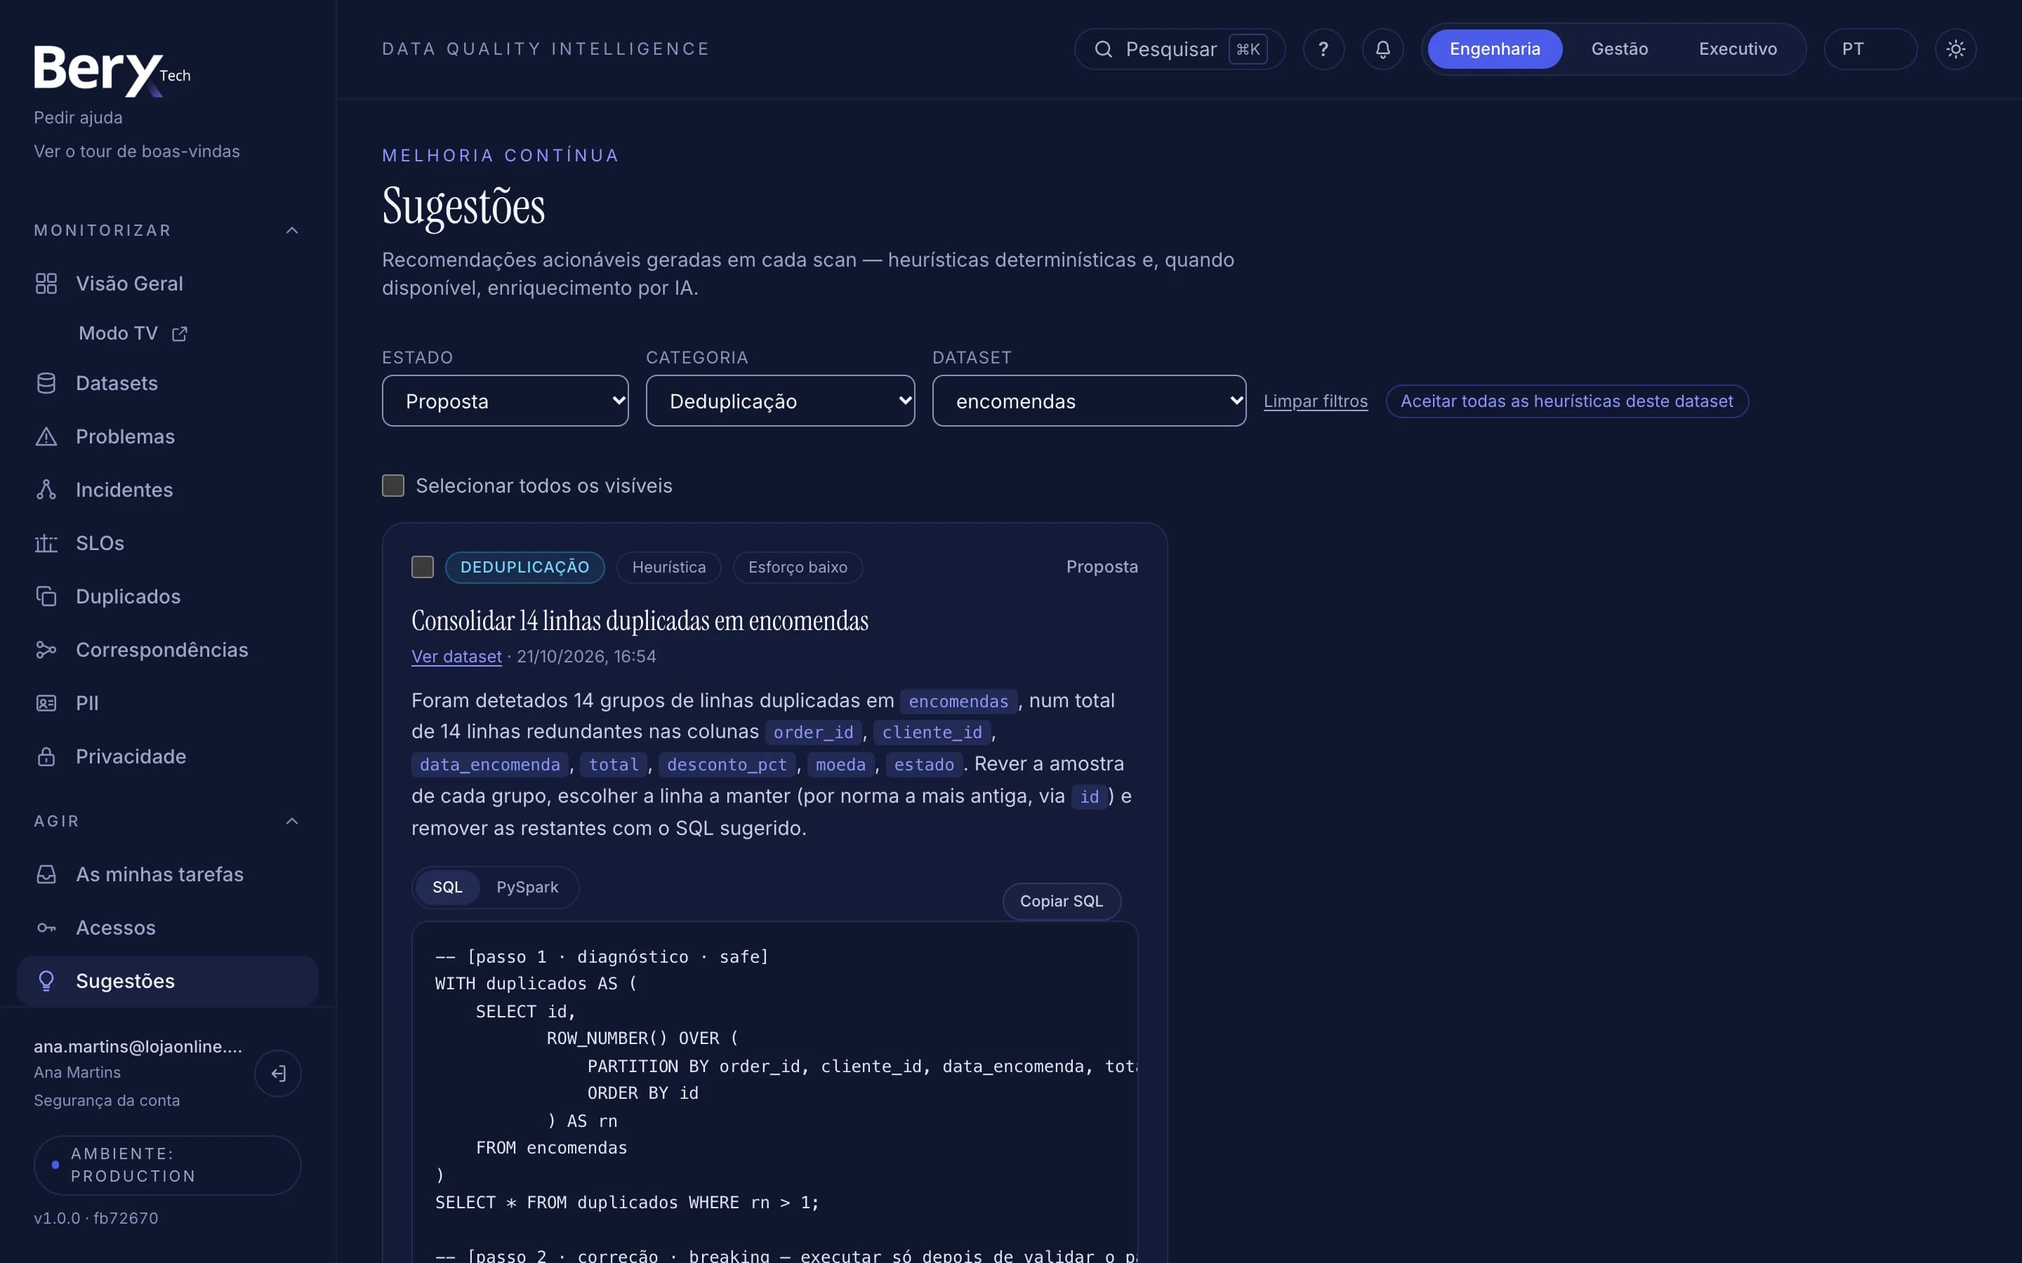Switch to the Gestão view tab
The width and height of the screenshot is (2022, 1263).
pos(1619,49)
